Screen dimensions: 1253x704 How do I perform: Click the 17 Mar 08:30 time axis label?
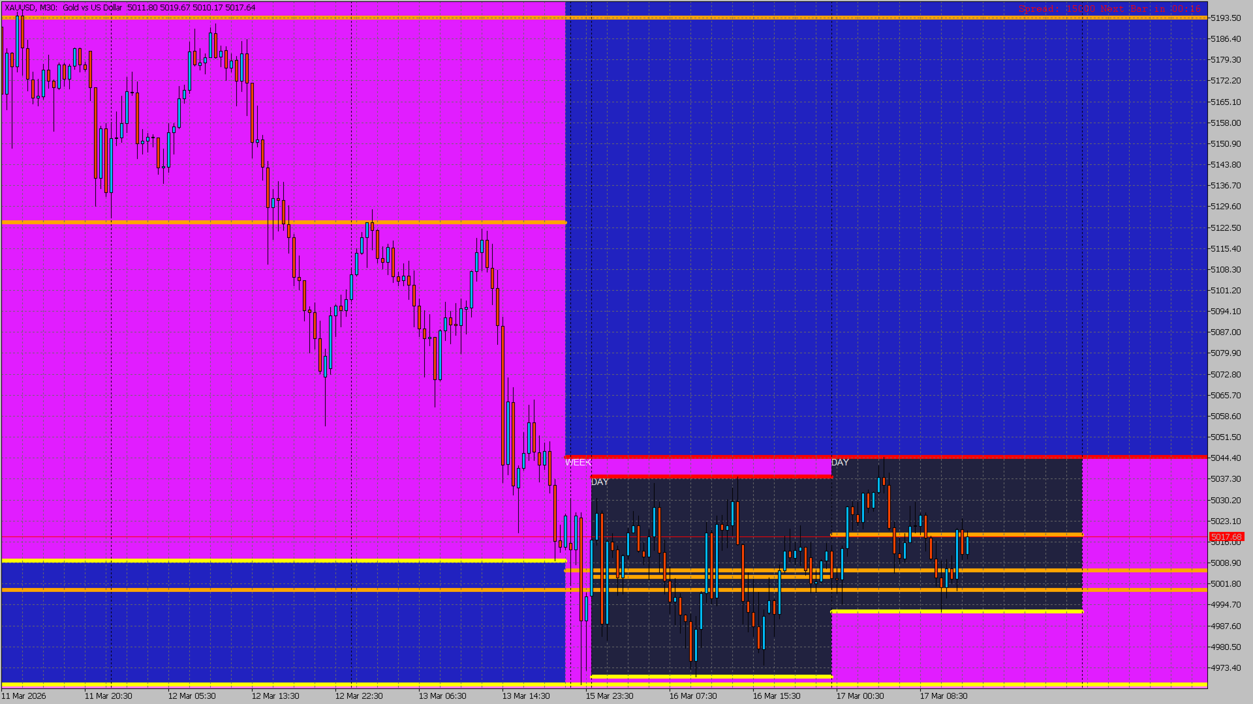point(943,696)
